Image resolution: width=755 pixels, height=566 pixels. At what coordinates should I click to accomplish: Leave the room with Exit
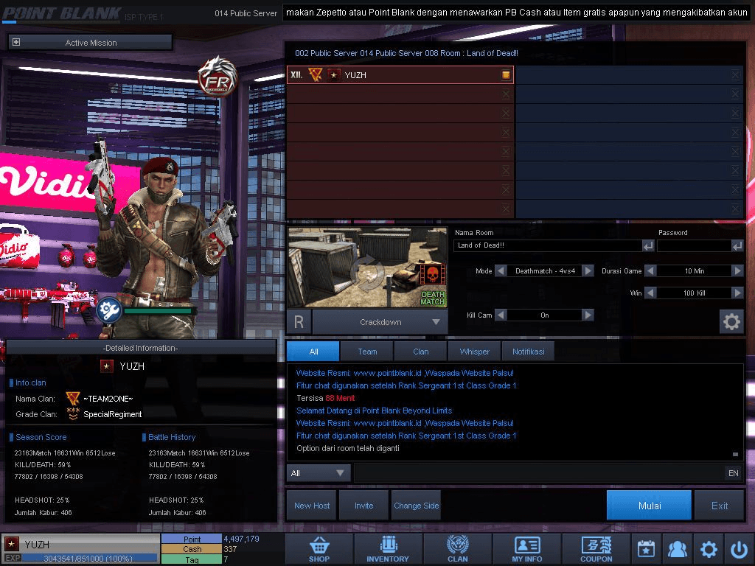coord(720,506)
